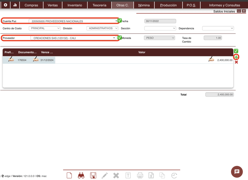Toggle green check next to Proveedor
Viewport: 248px width, 180px height.
coord(120,37)
